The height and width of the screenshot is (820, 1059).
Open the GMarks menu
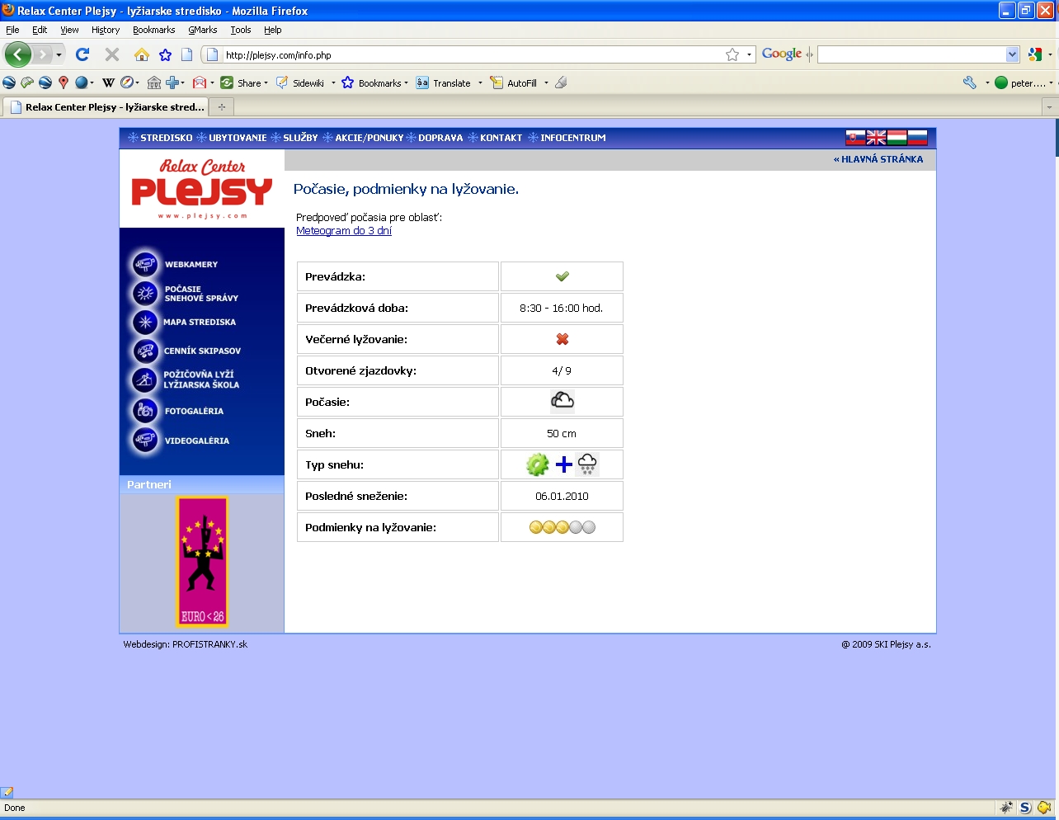[203, 30]
